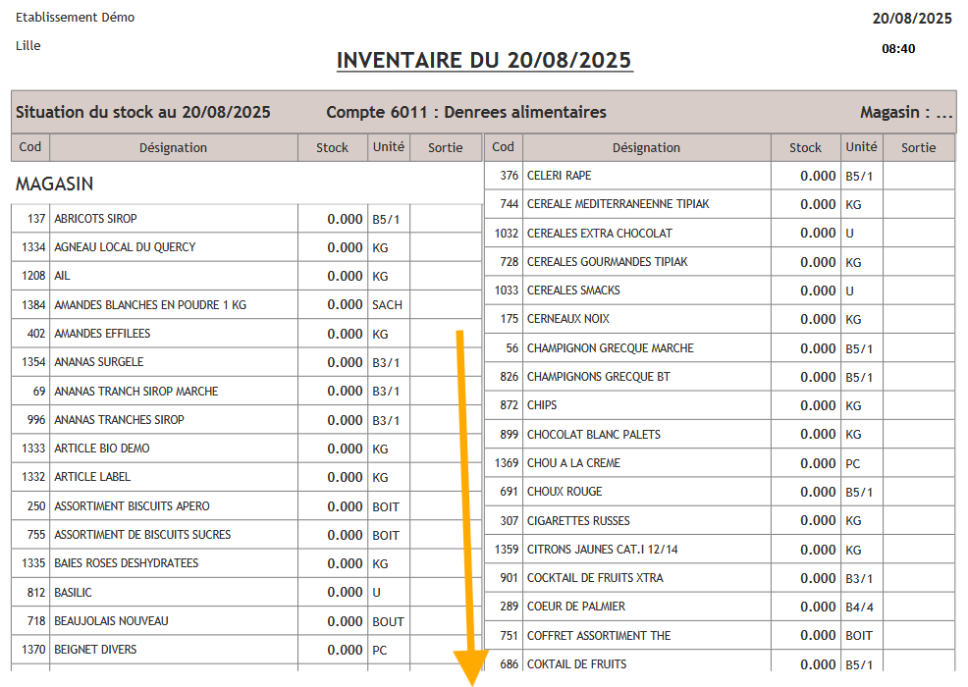Click CHAMPIGNONS GRECQUE BT
The image size is (968, 687).
coord(598,377)
